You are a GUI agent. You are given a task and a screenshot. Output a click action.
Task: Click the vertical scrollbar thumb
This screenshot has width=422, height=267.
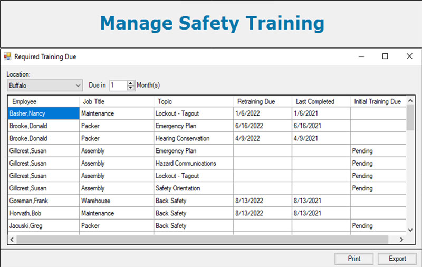(x=410, y=118)
